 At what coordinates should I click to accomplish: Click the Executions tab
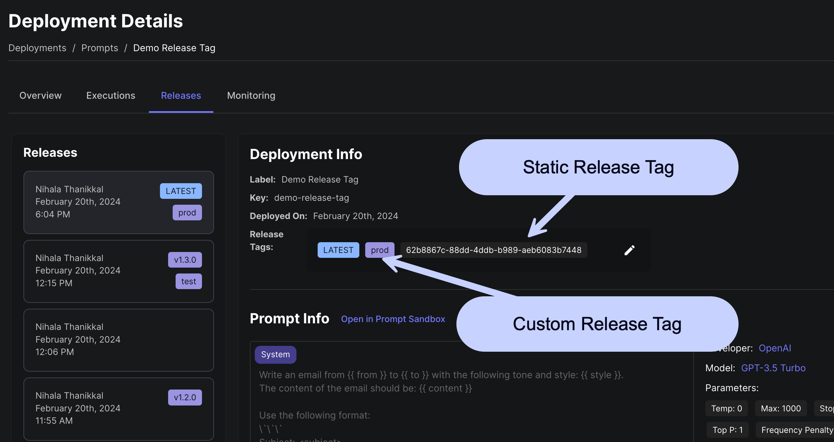(x=111, y=95)
